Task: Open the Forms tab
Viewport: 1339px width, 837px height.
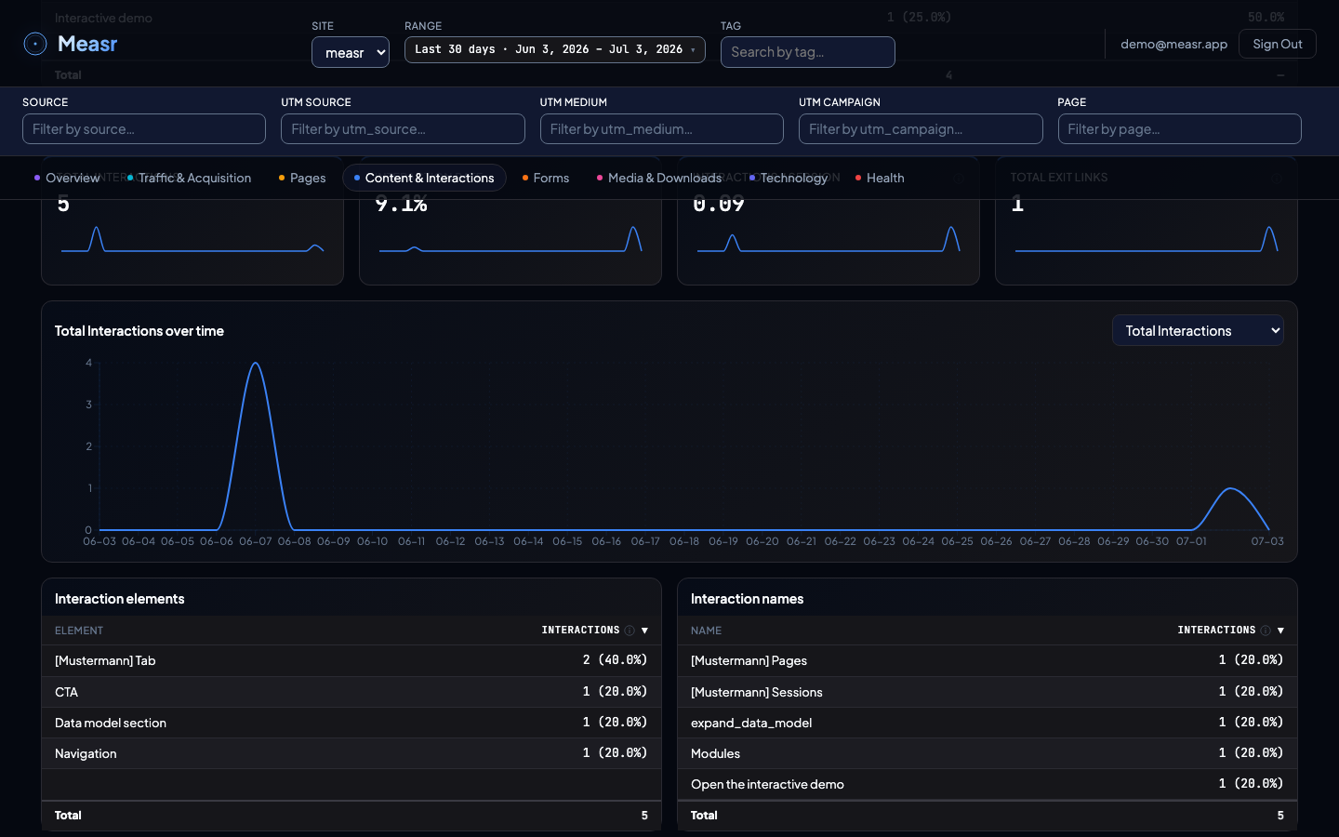Action: tap(546, 178)
